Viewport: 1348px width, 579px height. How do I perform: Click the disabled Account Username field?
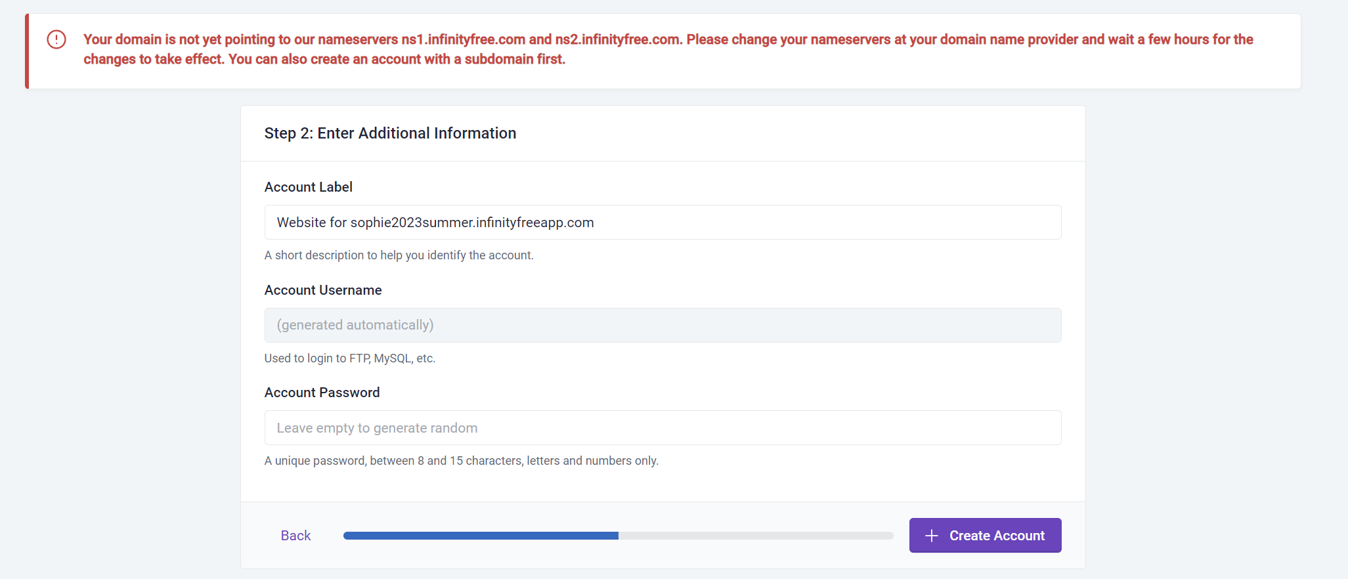click(x=662, y=326)
